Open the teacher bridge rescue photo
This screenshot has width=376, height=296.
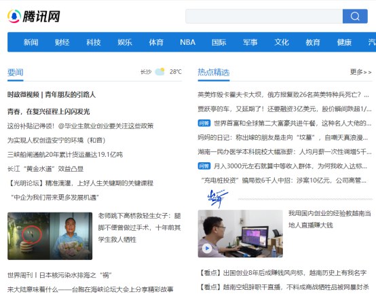[50, 236]
